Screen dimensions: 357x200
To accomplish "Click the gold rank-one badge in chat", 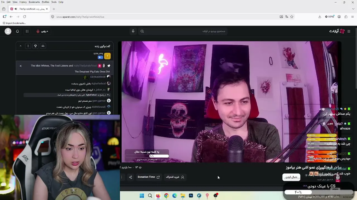I will 107,56.
